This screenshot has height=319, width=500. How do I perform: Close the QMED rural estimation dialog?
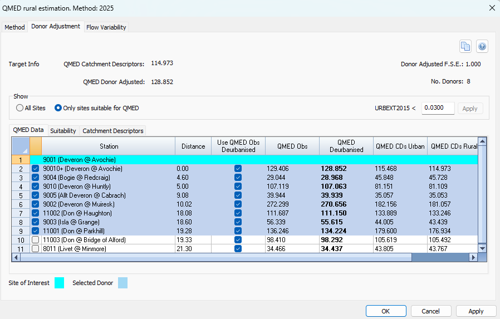coord(491,7)
